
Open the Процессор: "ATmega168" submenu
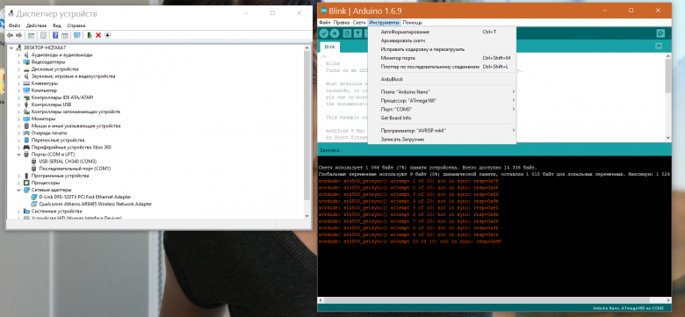(x=442, y=101)
